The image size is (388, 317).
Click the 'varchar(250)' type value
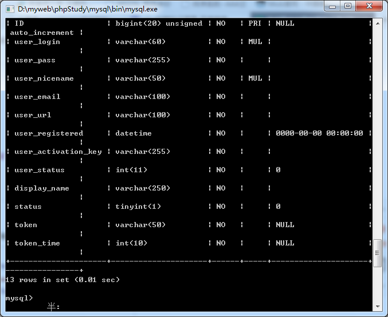143,188
